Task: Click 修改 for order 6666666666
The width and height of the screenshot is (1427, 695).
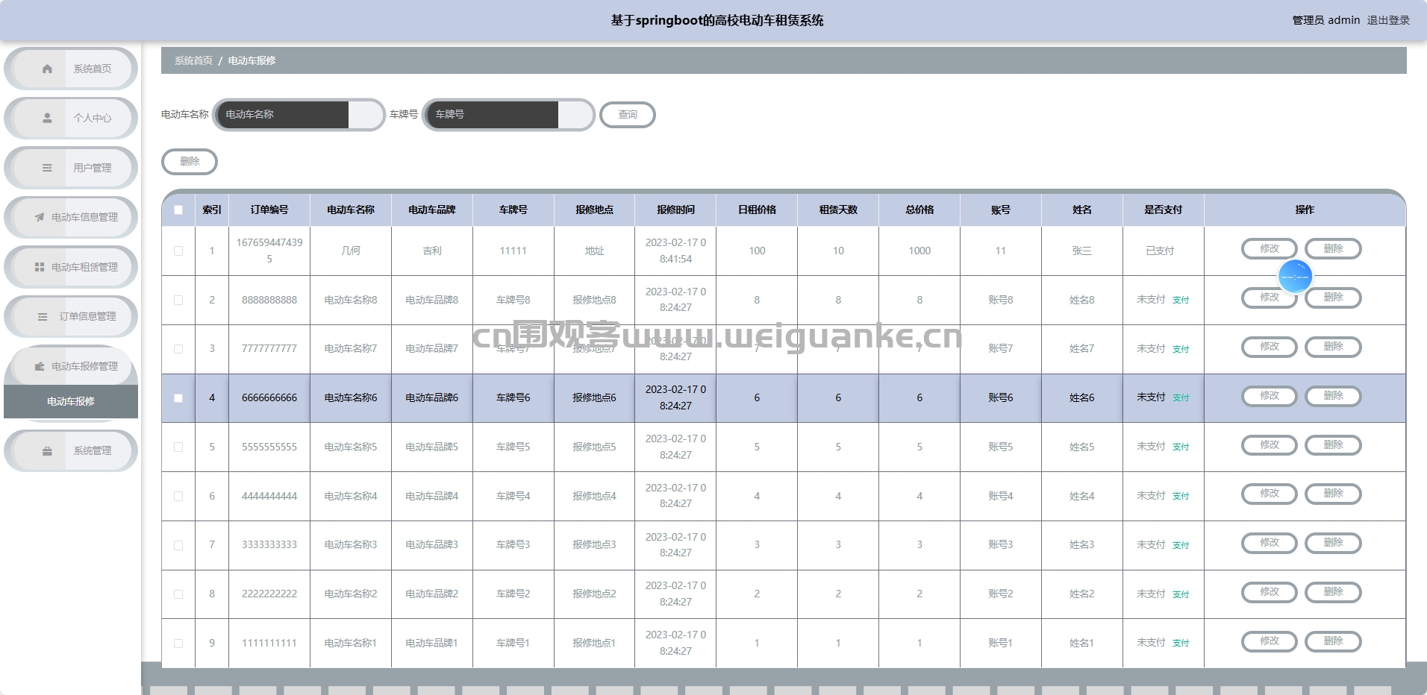Action: coord(1270,396)
